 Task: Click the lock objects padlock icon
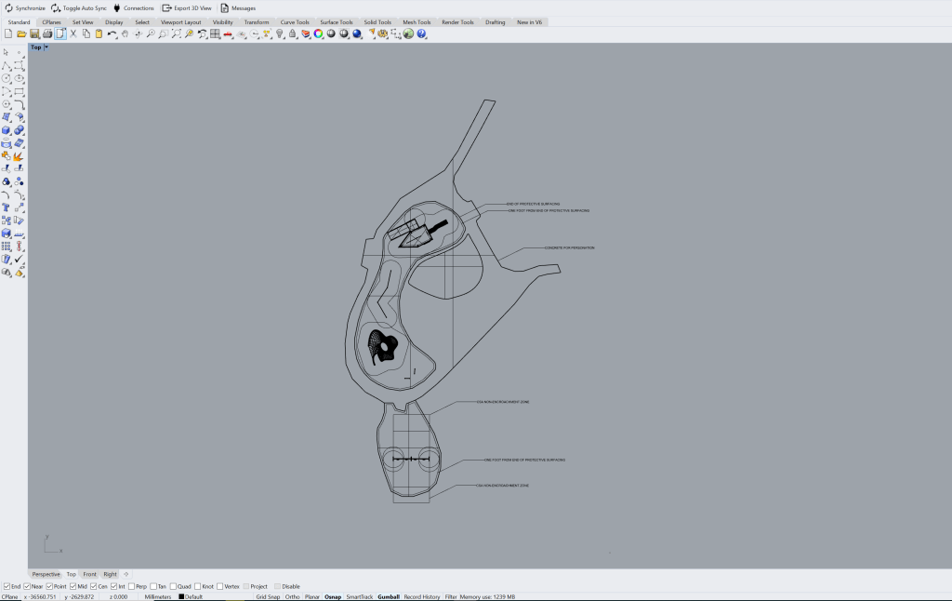click(x=293, y=34)
